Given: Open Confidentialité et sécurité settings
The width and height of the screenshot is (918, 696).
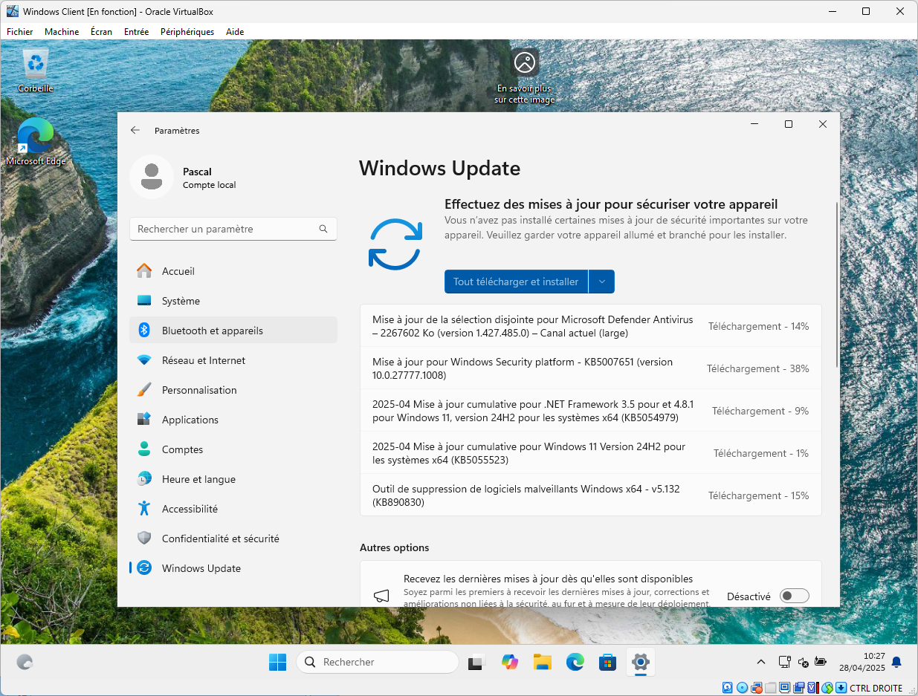Looking at the screenshot, I should click(x=233, y=539).
